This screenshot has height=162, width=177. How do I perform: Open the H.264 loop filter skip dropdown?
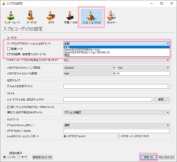coord(117,60)
